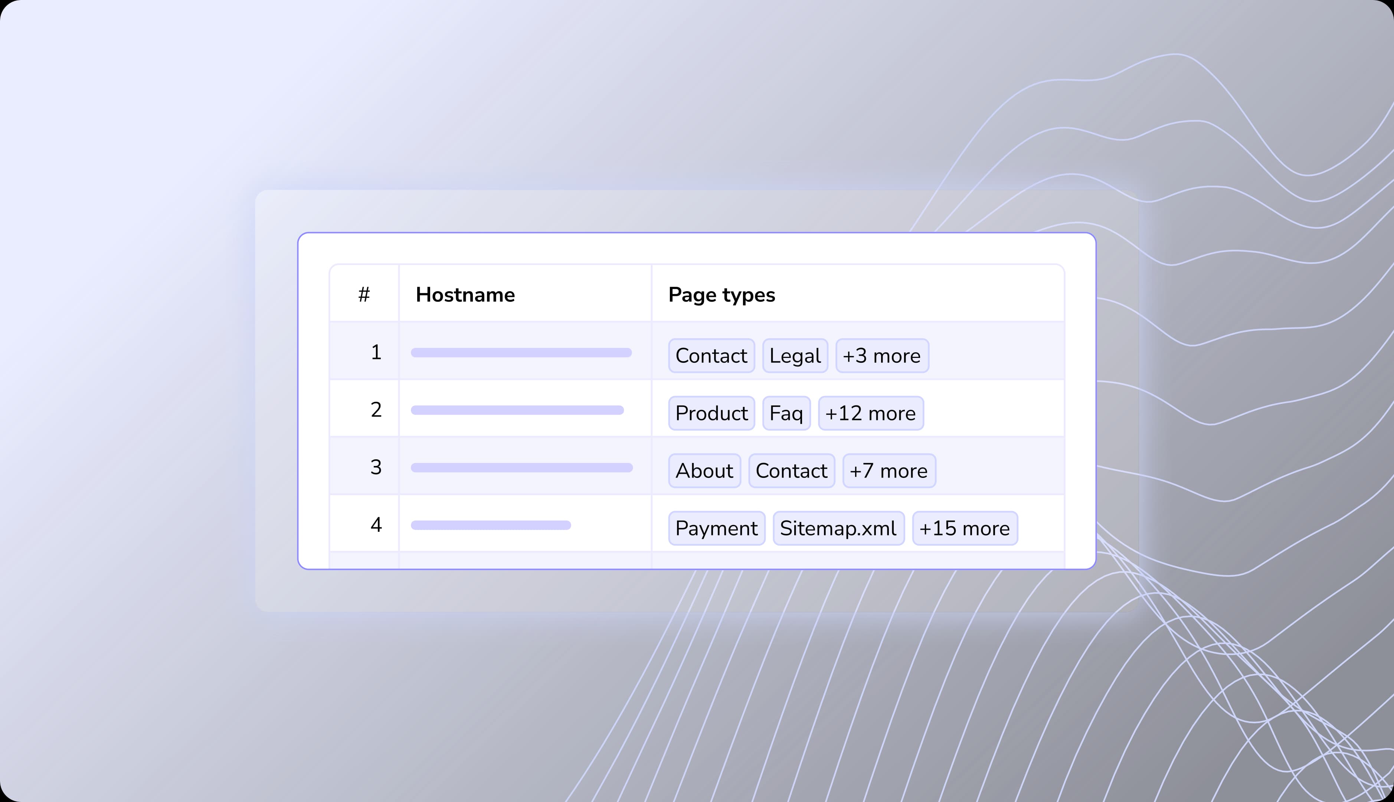Click the Sitemap.xml tag
Screen dimensions: 1394x802
[838, 528]
